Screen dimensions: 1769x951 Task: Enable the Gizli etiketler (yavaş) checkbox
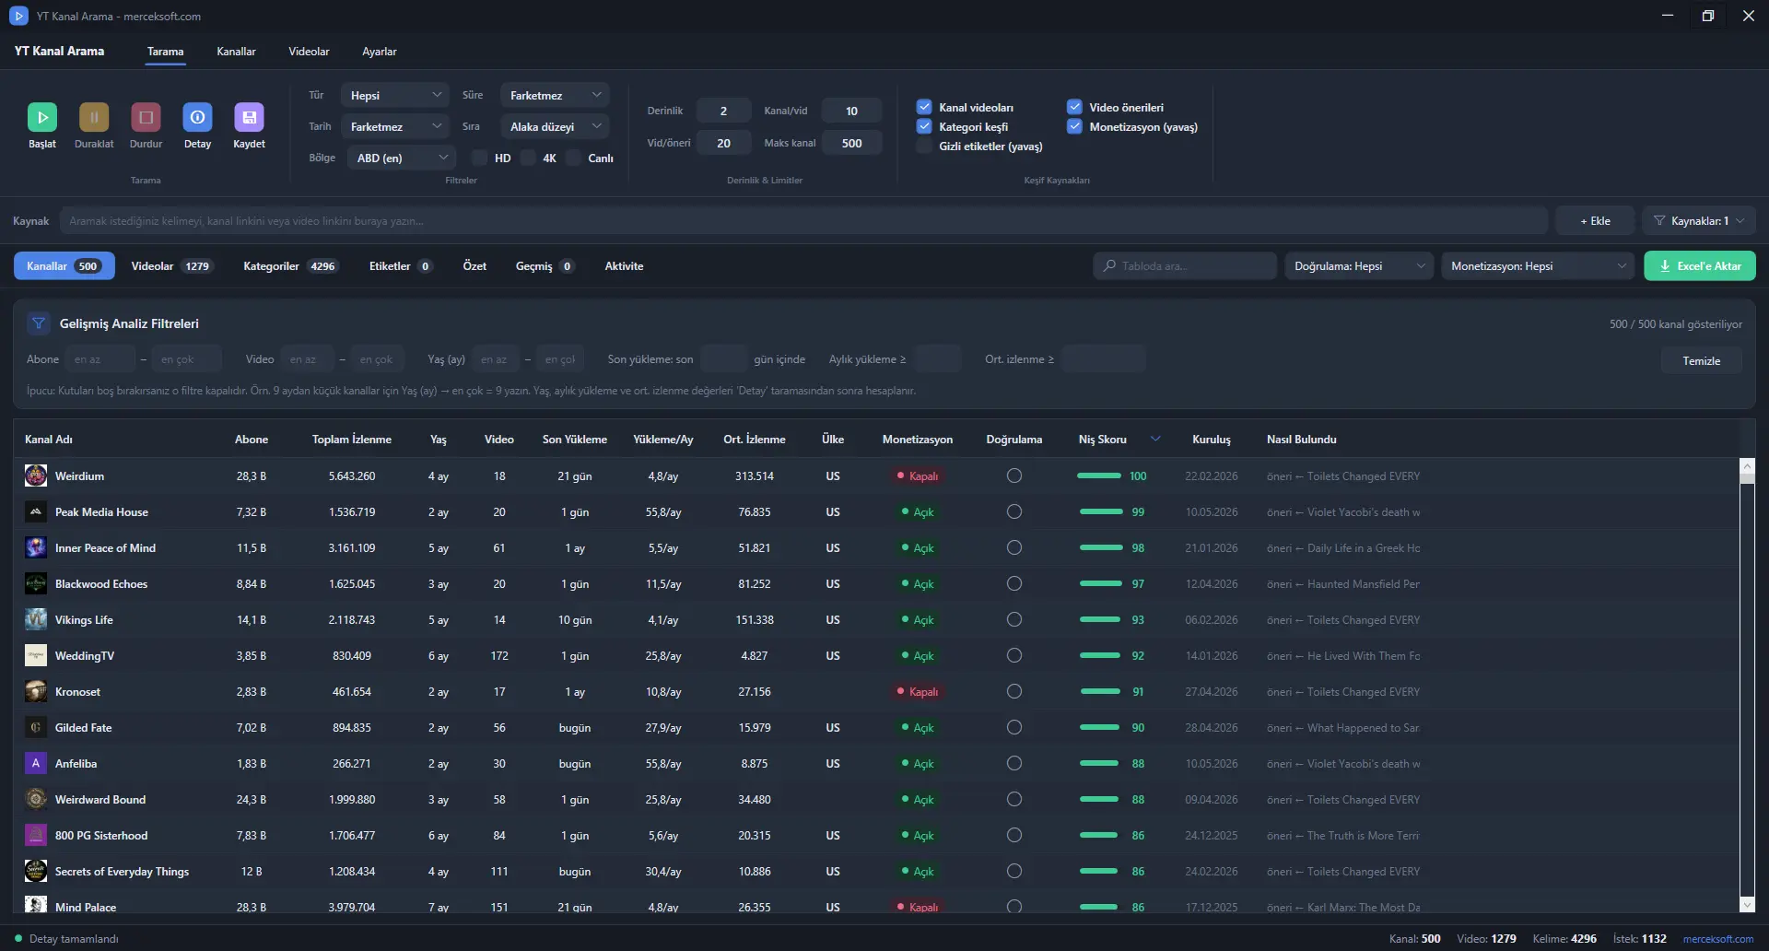pos(924,146)
